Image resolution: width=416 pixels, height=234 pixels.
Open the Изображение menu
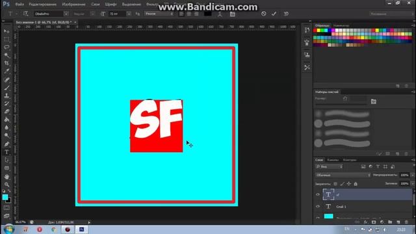(x=73, y=5)
